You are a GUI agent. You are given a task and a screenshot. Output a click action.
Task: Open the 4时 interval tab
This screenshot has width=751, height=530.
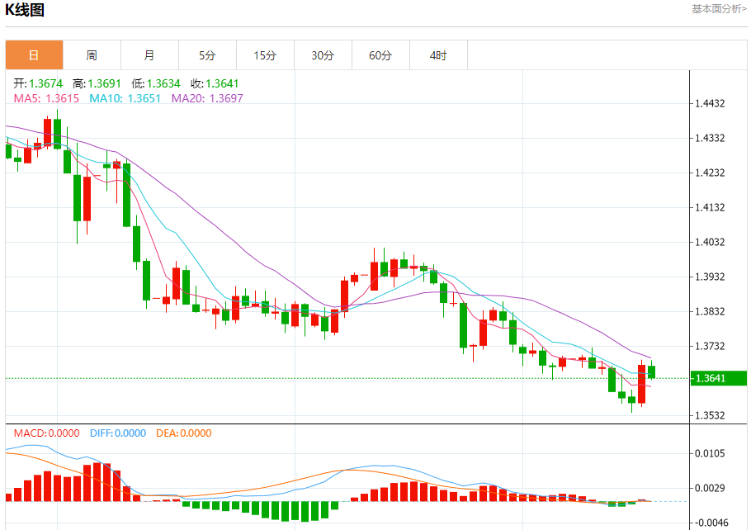tap(438, 55)
